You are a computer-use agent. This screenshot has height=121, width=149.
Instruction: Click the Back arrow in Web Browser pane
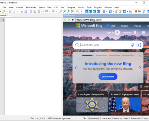[x=65, y=20]
